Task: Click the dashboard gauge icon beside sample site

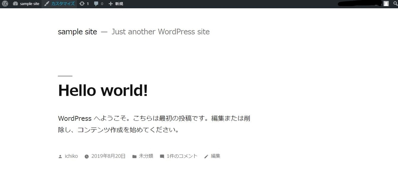Action: coord(15,4)
